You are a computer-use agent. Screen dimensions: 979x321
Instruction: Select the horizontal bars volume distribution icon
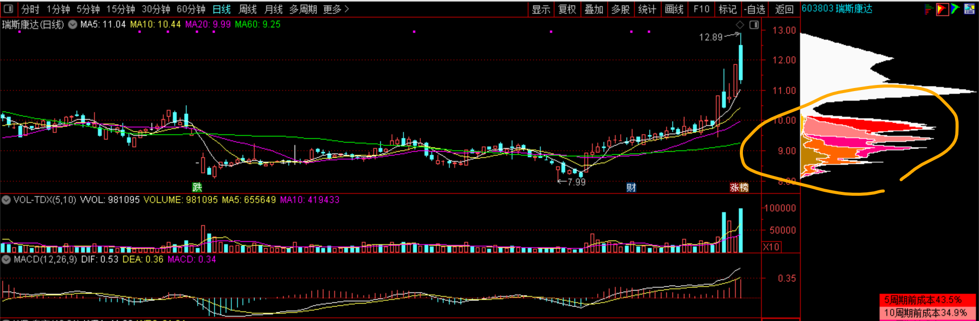click(929, 9)
